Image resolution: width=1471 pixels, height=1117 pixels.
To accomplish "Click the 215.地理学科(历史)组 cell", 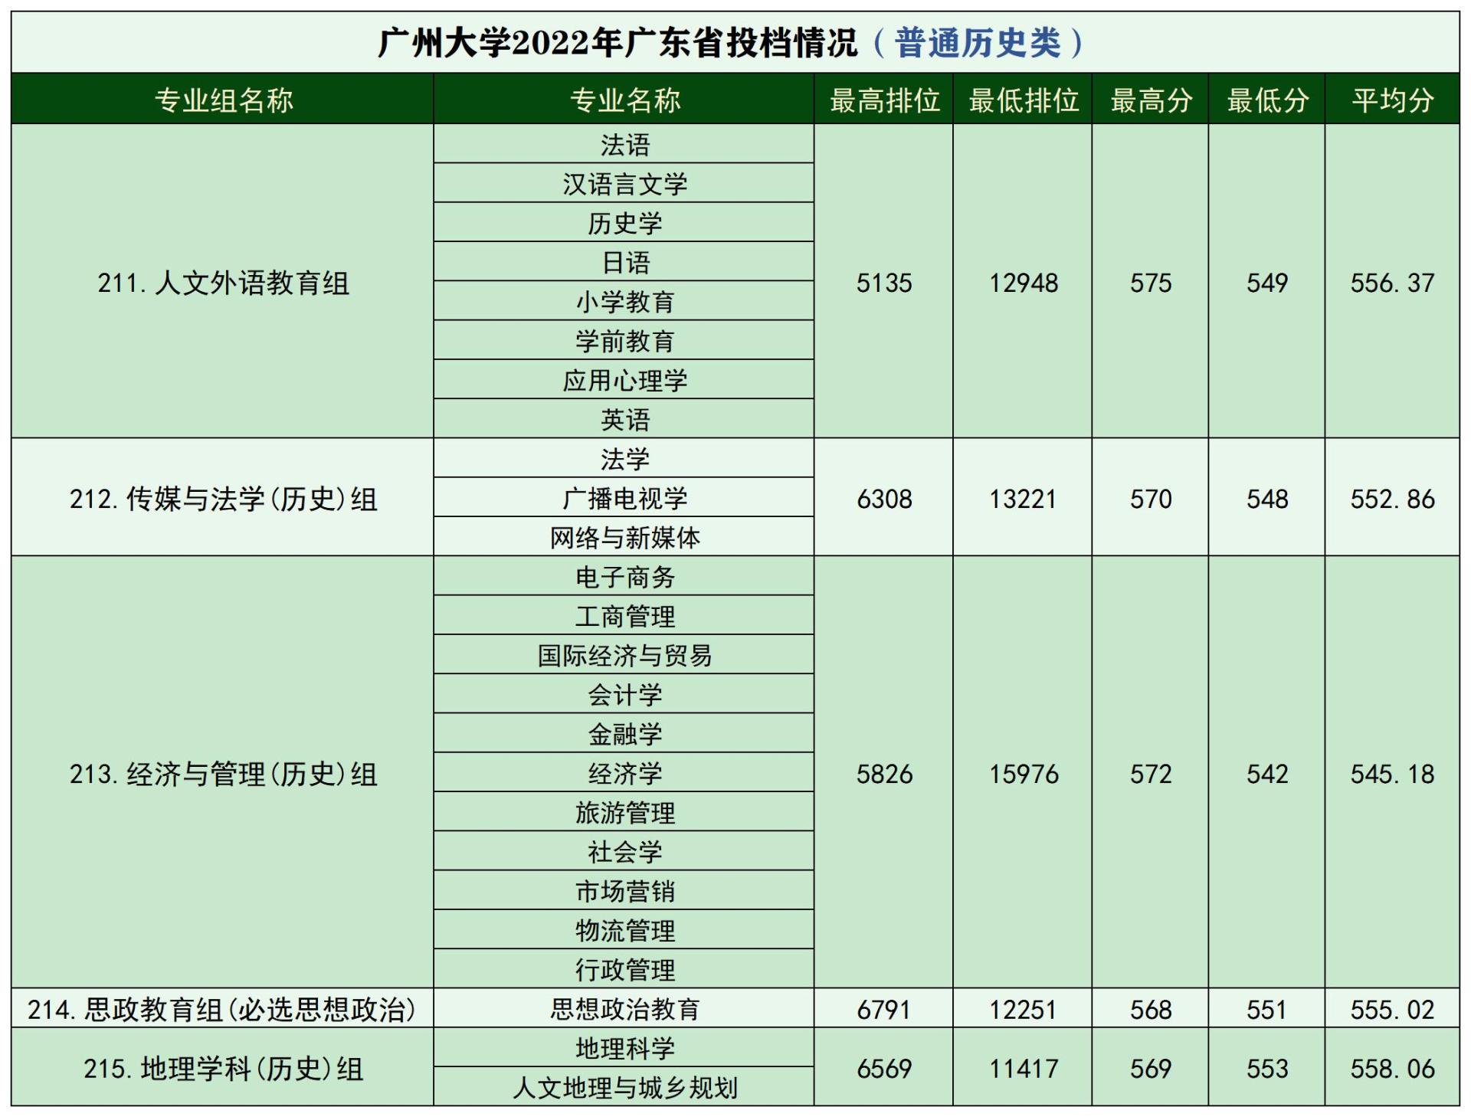I will tap(223, 1068).
